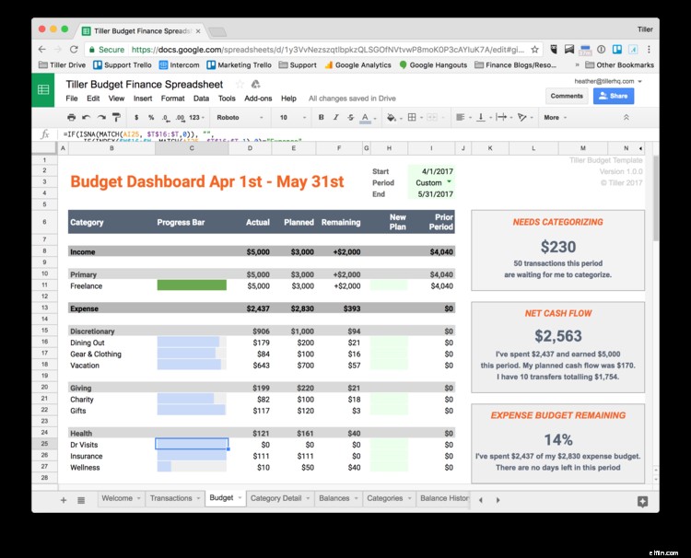Open the Roboto font dropdown

pos(240,118)
